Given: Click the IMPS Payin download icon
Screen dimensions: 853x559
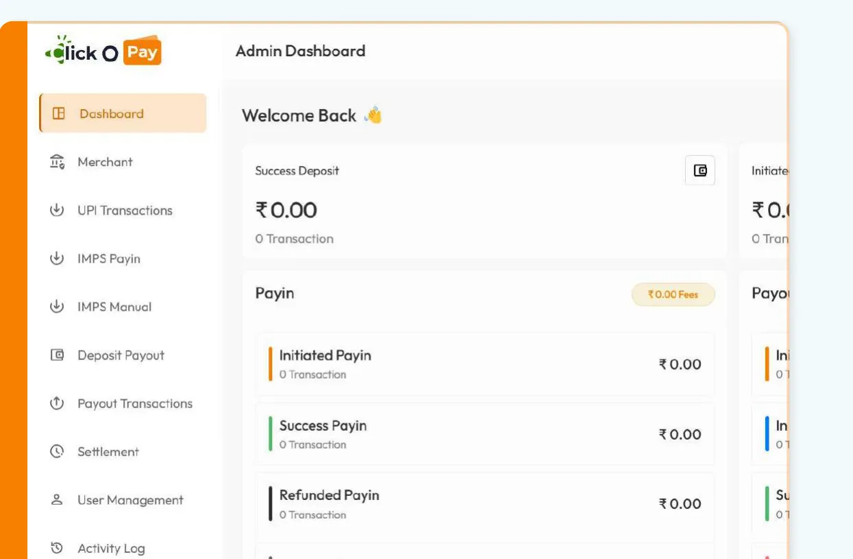Looking at the screenshot, I should [x=57, y=259].
